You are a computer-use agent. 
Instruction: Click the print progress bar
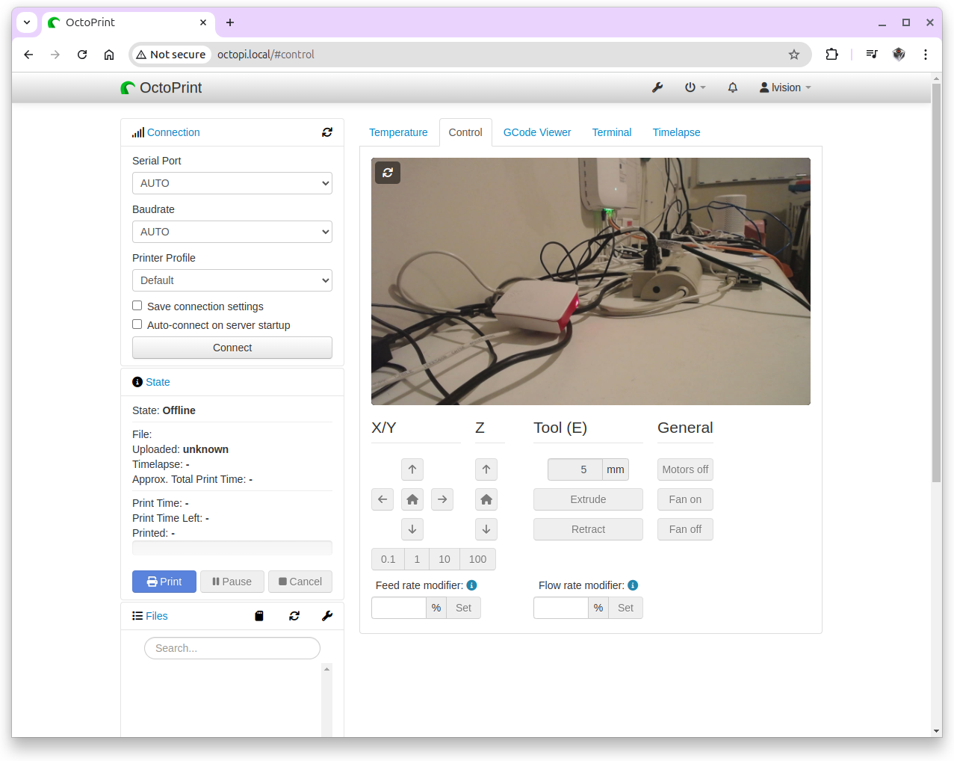pyautogui.click(x=232, y=548)
